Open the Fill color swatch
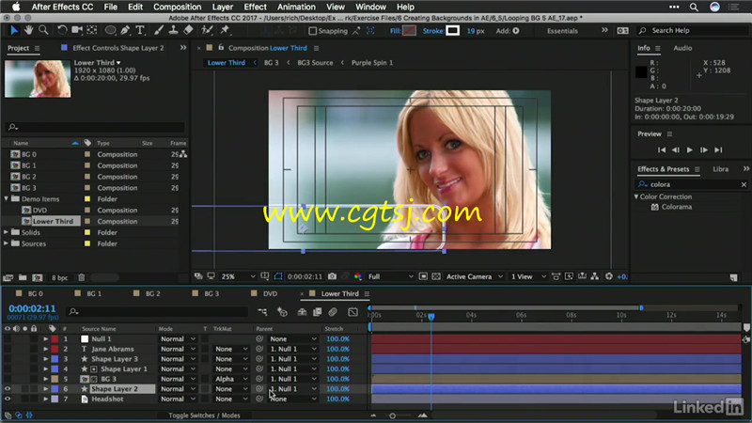The image size is (752, 423). coord(409,31)
